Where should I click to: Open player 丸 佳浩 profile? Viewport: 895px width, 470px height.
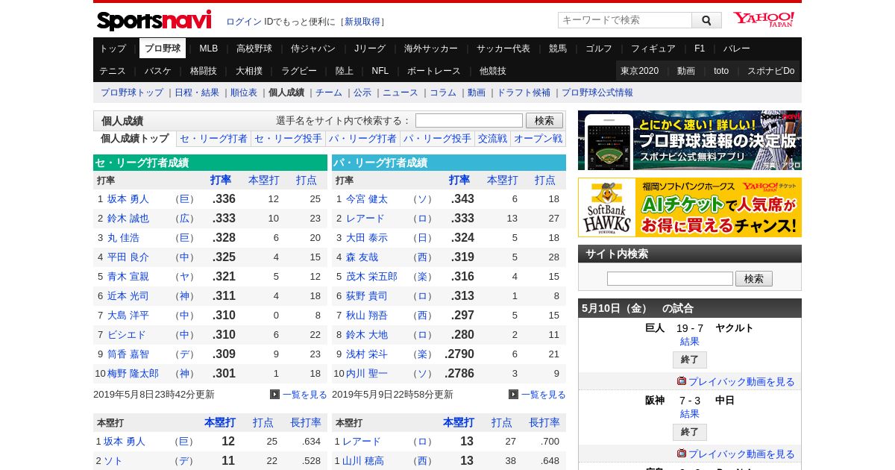[x=123, y=238]
